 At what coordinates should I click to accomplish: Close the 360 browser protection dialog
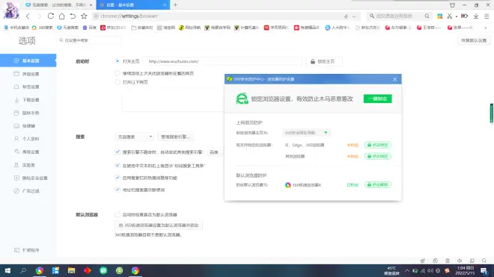pyautogui.click(x=394, y=79)
